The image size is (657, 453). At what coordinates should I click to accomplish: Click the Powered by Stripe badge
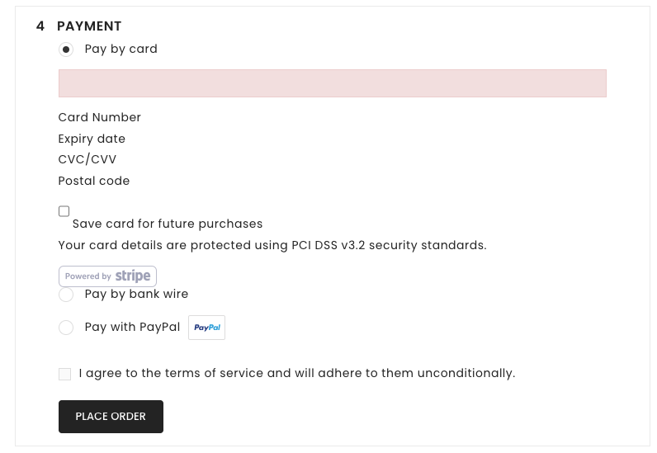click(107, 276)
